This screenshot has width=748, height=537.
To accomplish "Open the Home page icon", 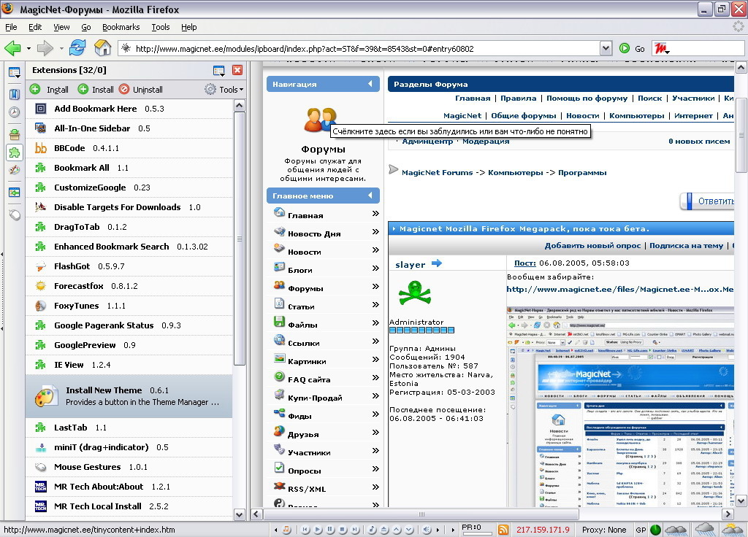I will (x=102, y=48).
